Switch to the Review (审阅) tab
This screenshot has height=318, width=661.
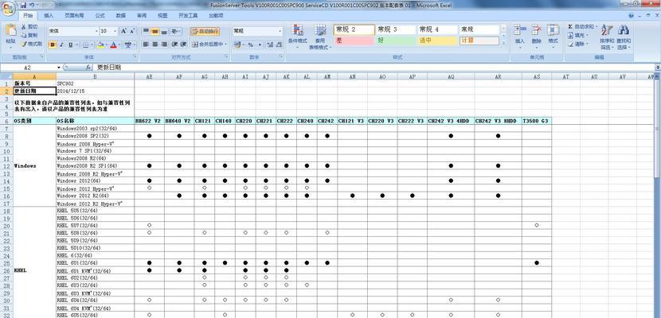pyautogui.click(x=142, y=16)
